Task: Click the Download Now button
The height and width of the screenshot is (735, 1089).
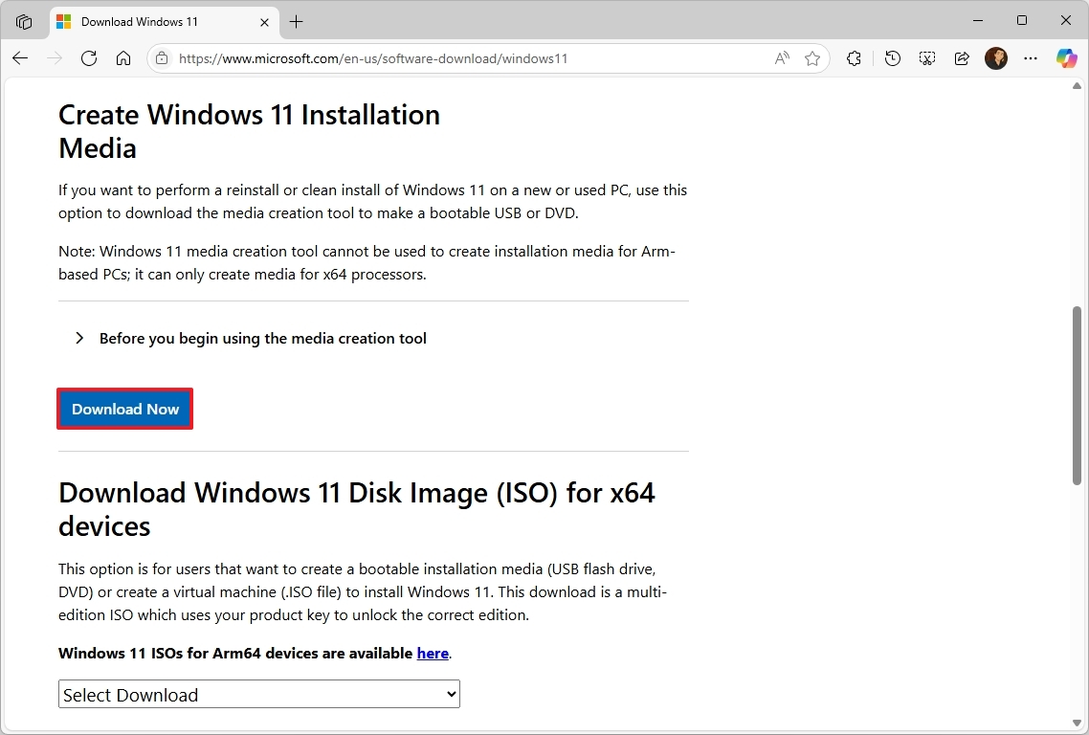Action: pos(124,409)
